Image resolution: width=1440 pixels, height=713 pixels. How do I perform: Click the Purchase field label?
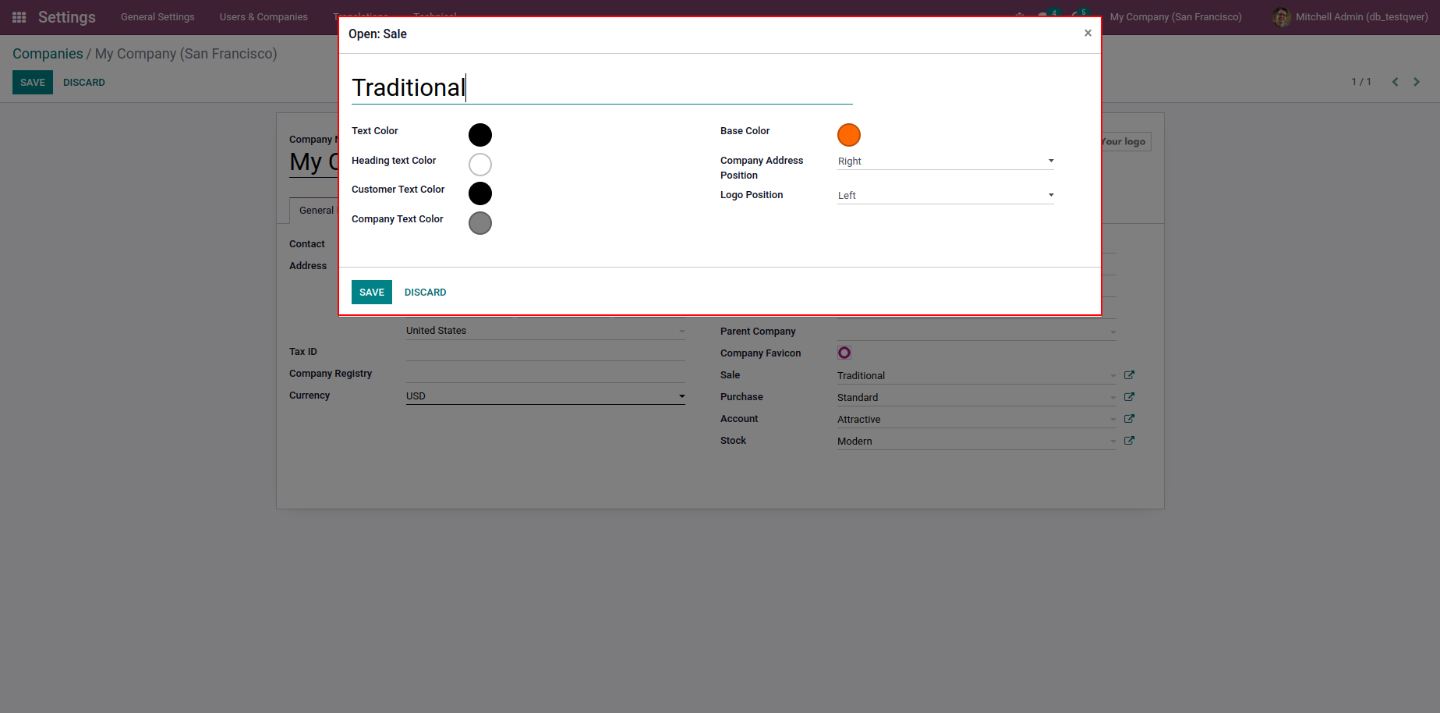click(x=741, y=397)
